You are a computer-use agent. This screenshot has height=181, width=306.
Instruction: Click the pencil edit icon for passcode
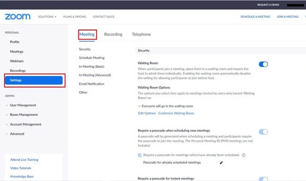(x=221, y=163)
